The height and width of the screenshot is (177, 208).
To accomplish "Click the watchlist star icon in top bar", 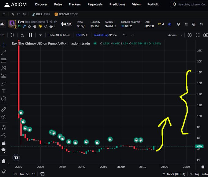I will coord(13,14).
